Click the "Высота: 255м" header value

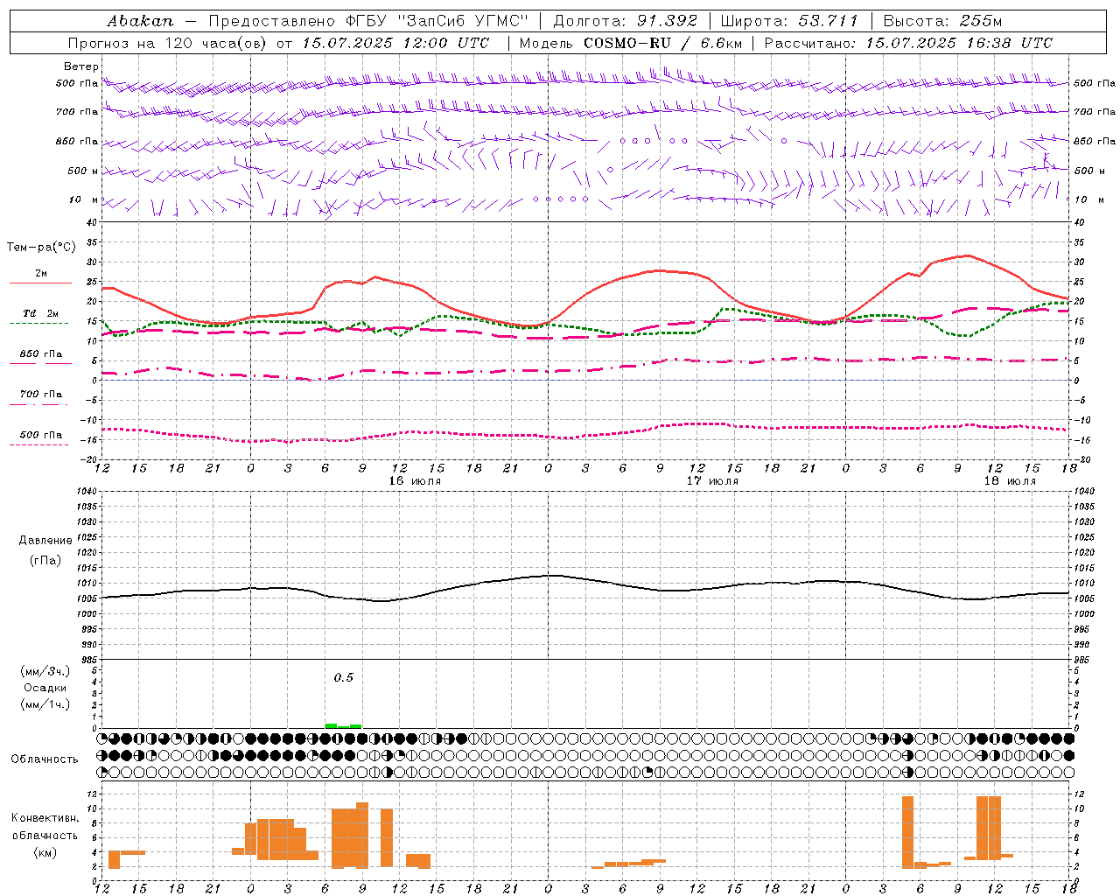point(941,21)
